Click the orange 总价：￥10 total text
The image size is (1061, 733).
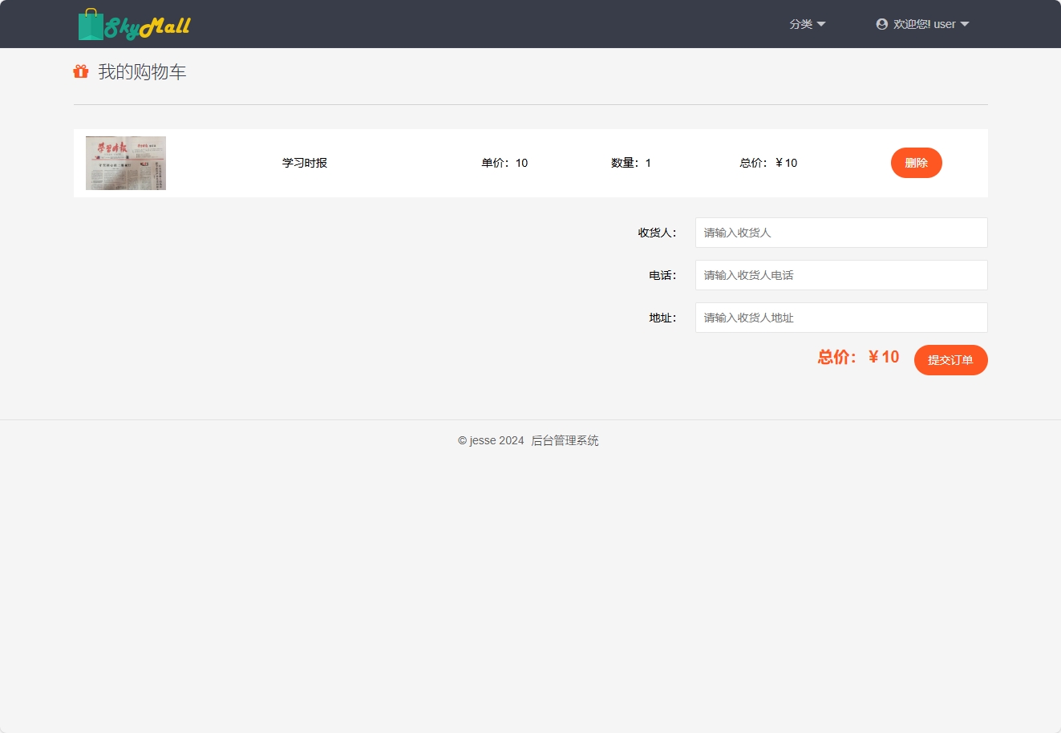click(x=858, y=357)
